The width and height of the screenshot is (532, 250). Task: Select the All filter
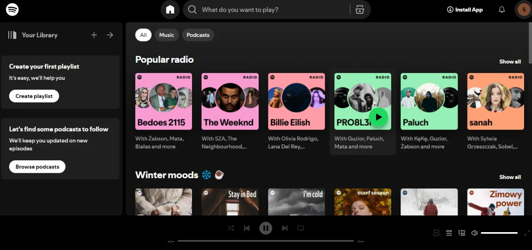click(143, 35)
